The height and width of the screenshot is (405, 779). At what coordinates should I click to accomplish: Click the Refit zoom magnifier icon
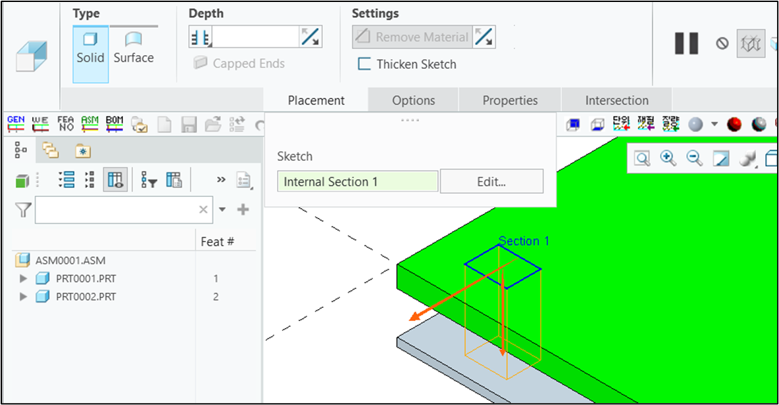[642, 159]
